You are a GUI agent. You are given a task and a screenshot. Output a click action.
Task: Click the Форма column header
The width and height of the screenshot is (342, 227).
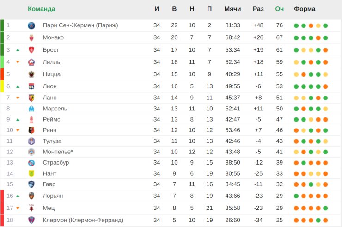tap(305, 9)
